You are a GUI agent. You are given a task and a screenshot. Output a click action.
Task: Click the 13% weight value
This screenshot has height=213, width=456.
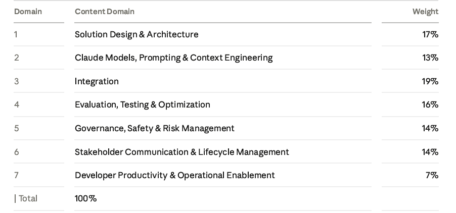pos(430,58)
